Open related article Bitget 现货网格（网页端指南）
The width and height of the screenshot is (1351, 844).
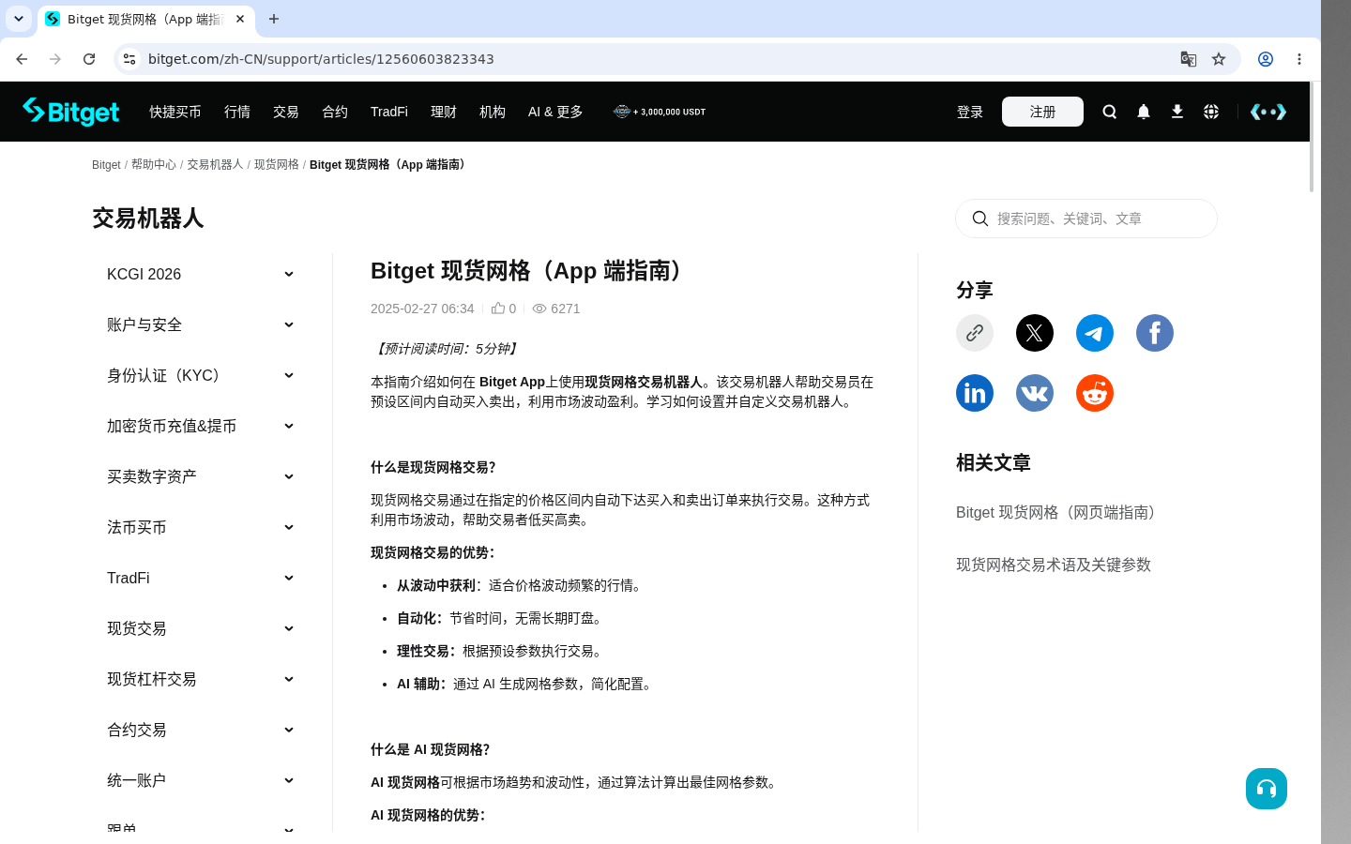[1060, 512]
